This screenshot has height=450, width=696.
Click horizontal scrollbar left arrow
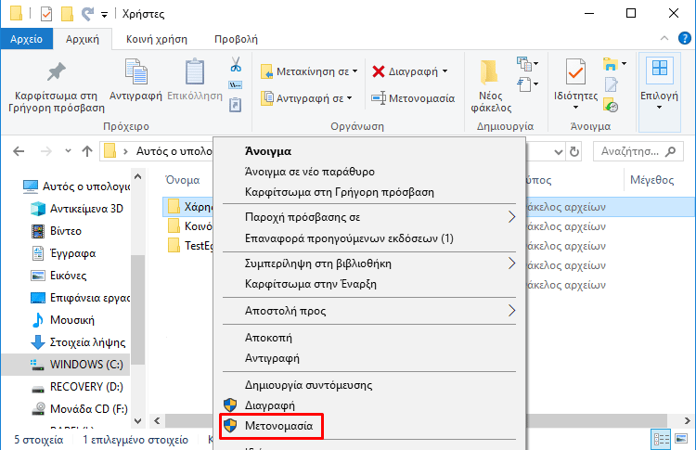pos(157,420)
